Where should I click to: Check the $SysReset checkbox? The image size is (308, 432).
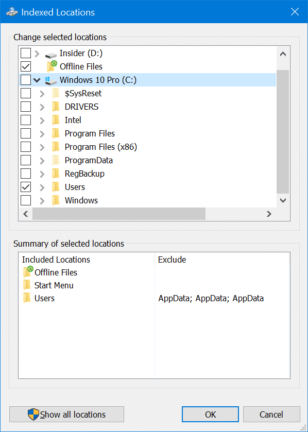click(x=26, y=93)
